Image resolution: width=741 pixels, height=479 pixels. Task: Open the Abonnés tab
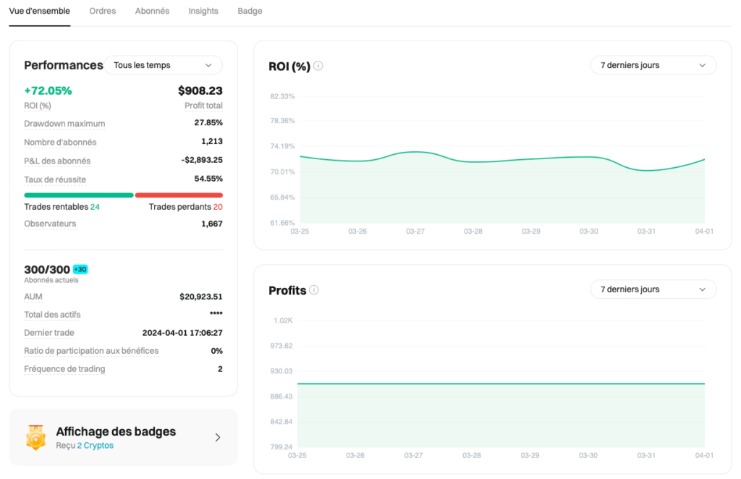[x=152, y=11]
